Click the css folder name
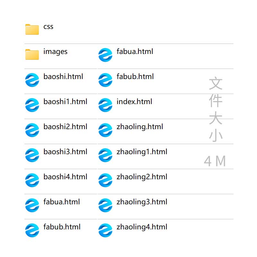 pyautogui.click(x=49, y=27)
